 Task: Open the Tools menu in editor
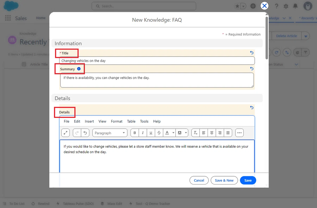pos(144,121)
